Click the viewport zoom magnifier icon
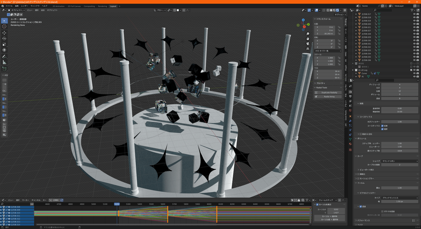The width and height of the screenshot is (421, 229). [307, 34]
